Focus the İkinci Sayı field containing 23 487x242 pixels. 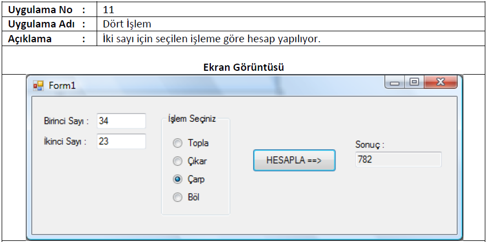[x=121, y=142]
